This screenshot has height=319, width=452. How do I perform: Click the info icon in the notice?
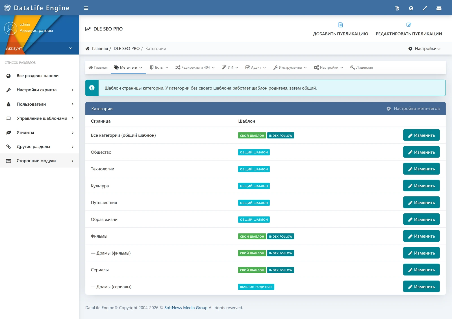coord(92,88)
